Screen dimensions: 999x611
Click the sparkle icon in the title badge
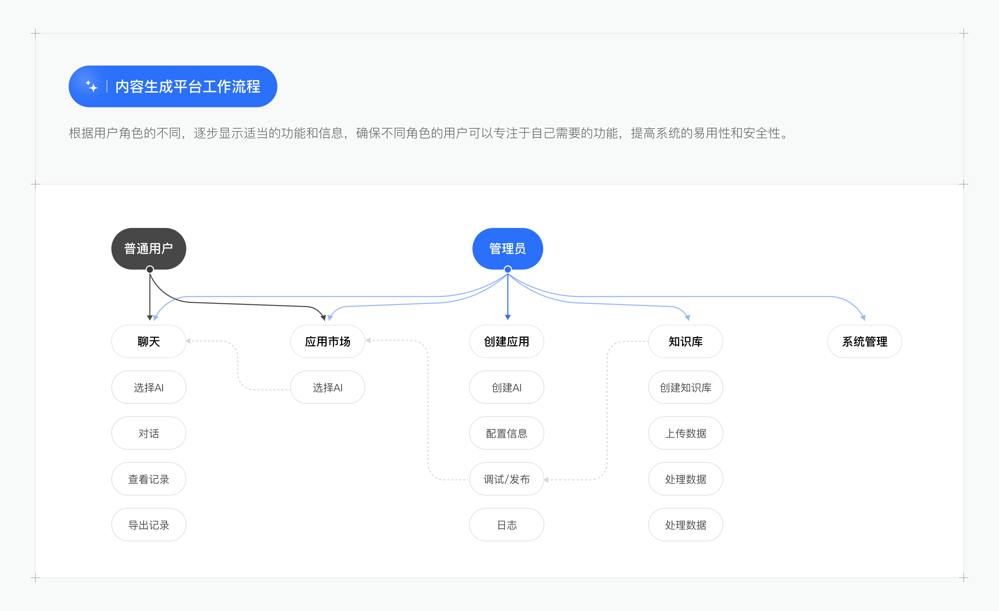(92, 86)
